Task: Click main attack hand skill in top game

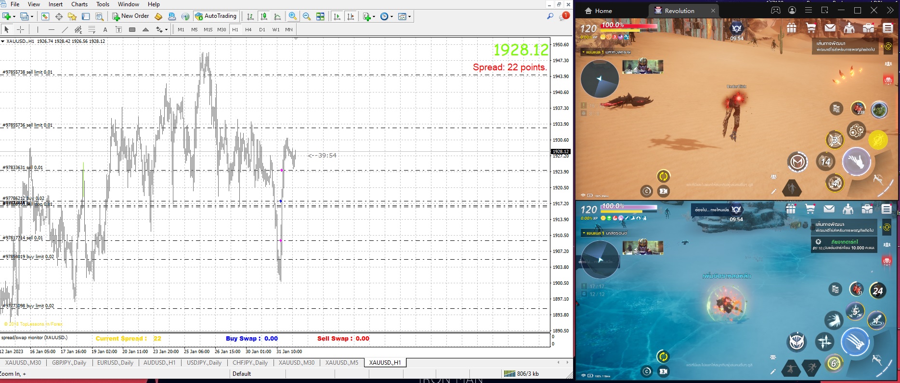Action: click(x=856, y=162)
